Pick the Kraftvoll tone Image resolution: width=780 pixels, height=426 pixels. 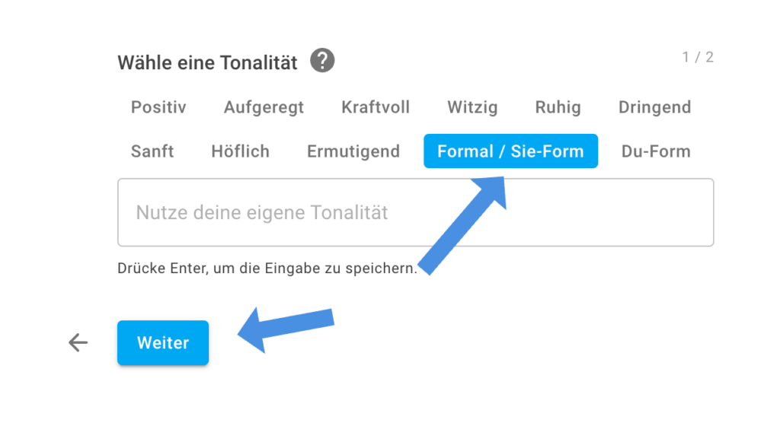[x=376, y=107]
